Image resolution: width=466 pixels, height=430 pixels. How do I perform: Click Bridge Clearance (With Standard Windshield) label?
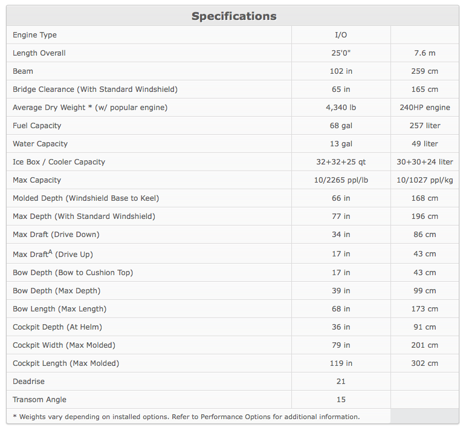[95, 90]
